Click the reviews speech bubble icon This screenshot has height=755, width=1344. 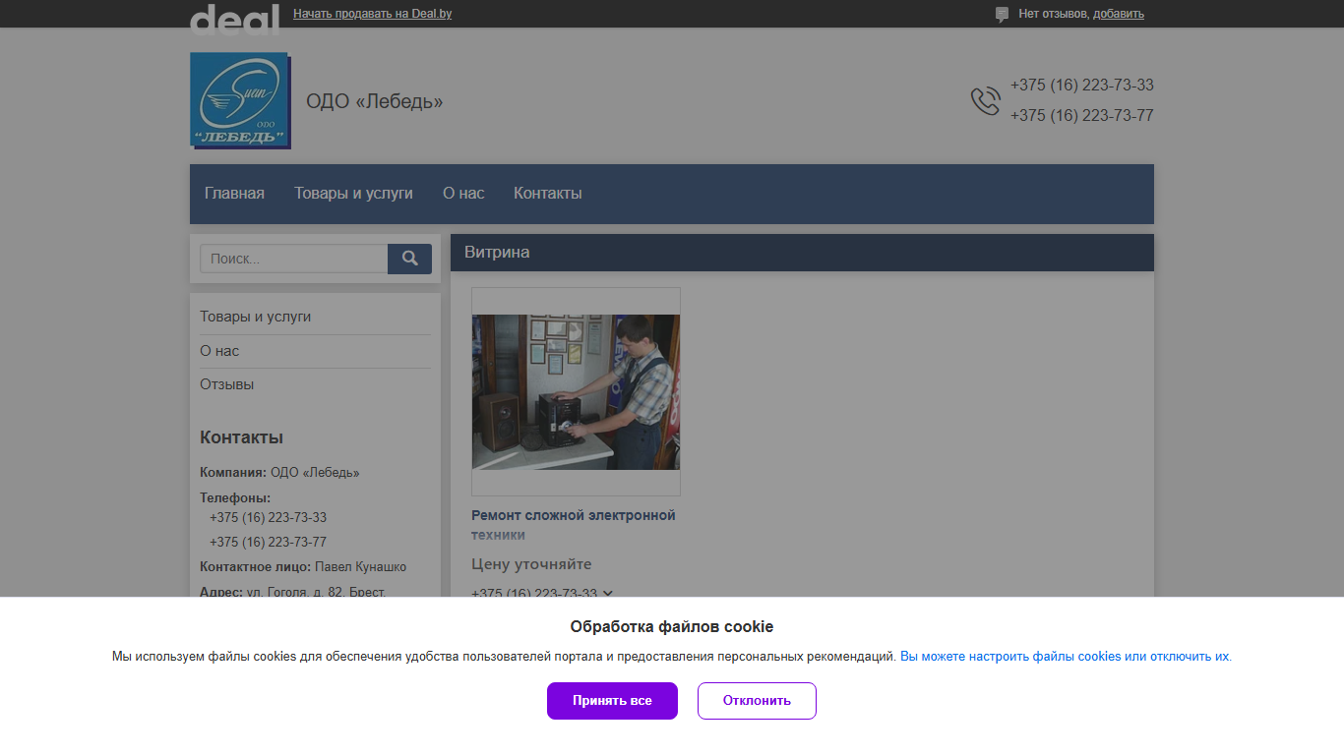click(1002, 14)
